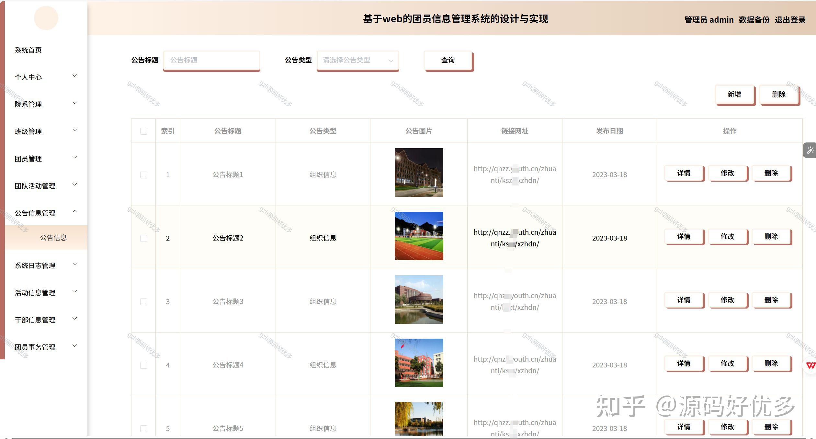Open the 公告信息 submenu item
816x439 pixels.
(x=53, y=237)
